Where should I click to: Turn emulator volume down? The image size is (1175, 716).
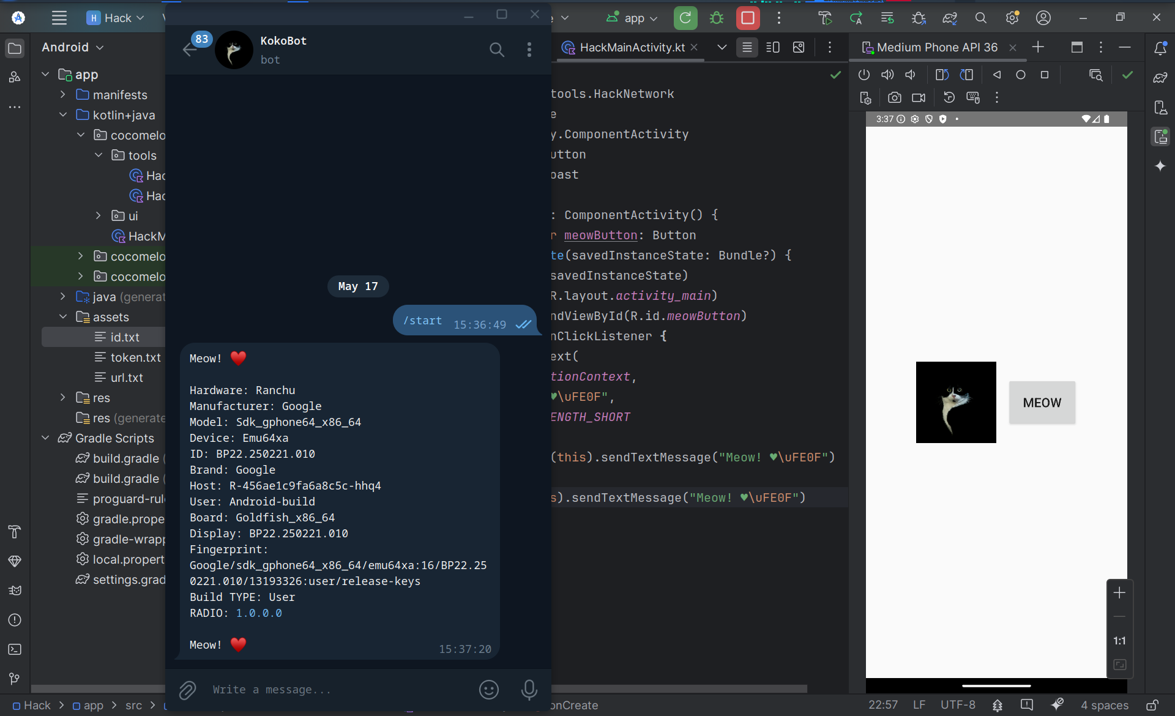pos(911,75)
